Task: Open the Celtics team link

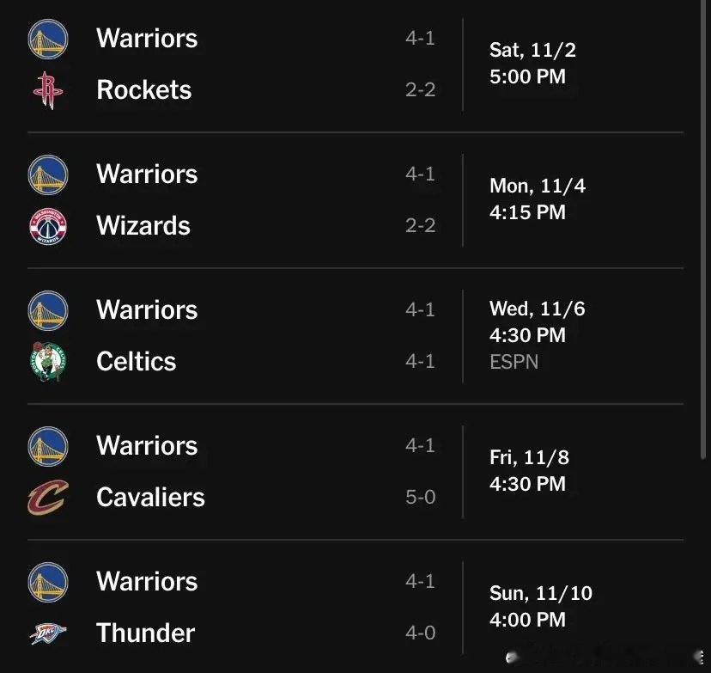Action: [x=136, y=361]
